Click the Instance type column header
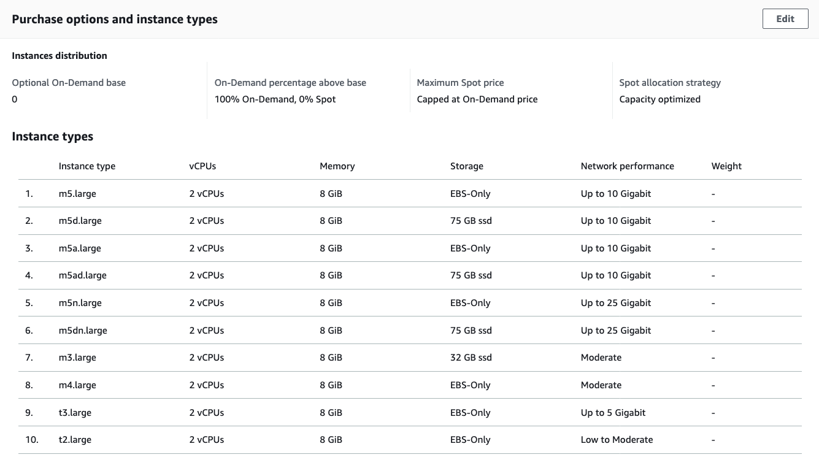819x468 pixels. pos(87,166)
